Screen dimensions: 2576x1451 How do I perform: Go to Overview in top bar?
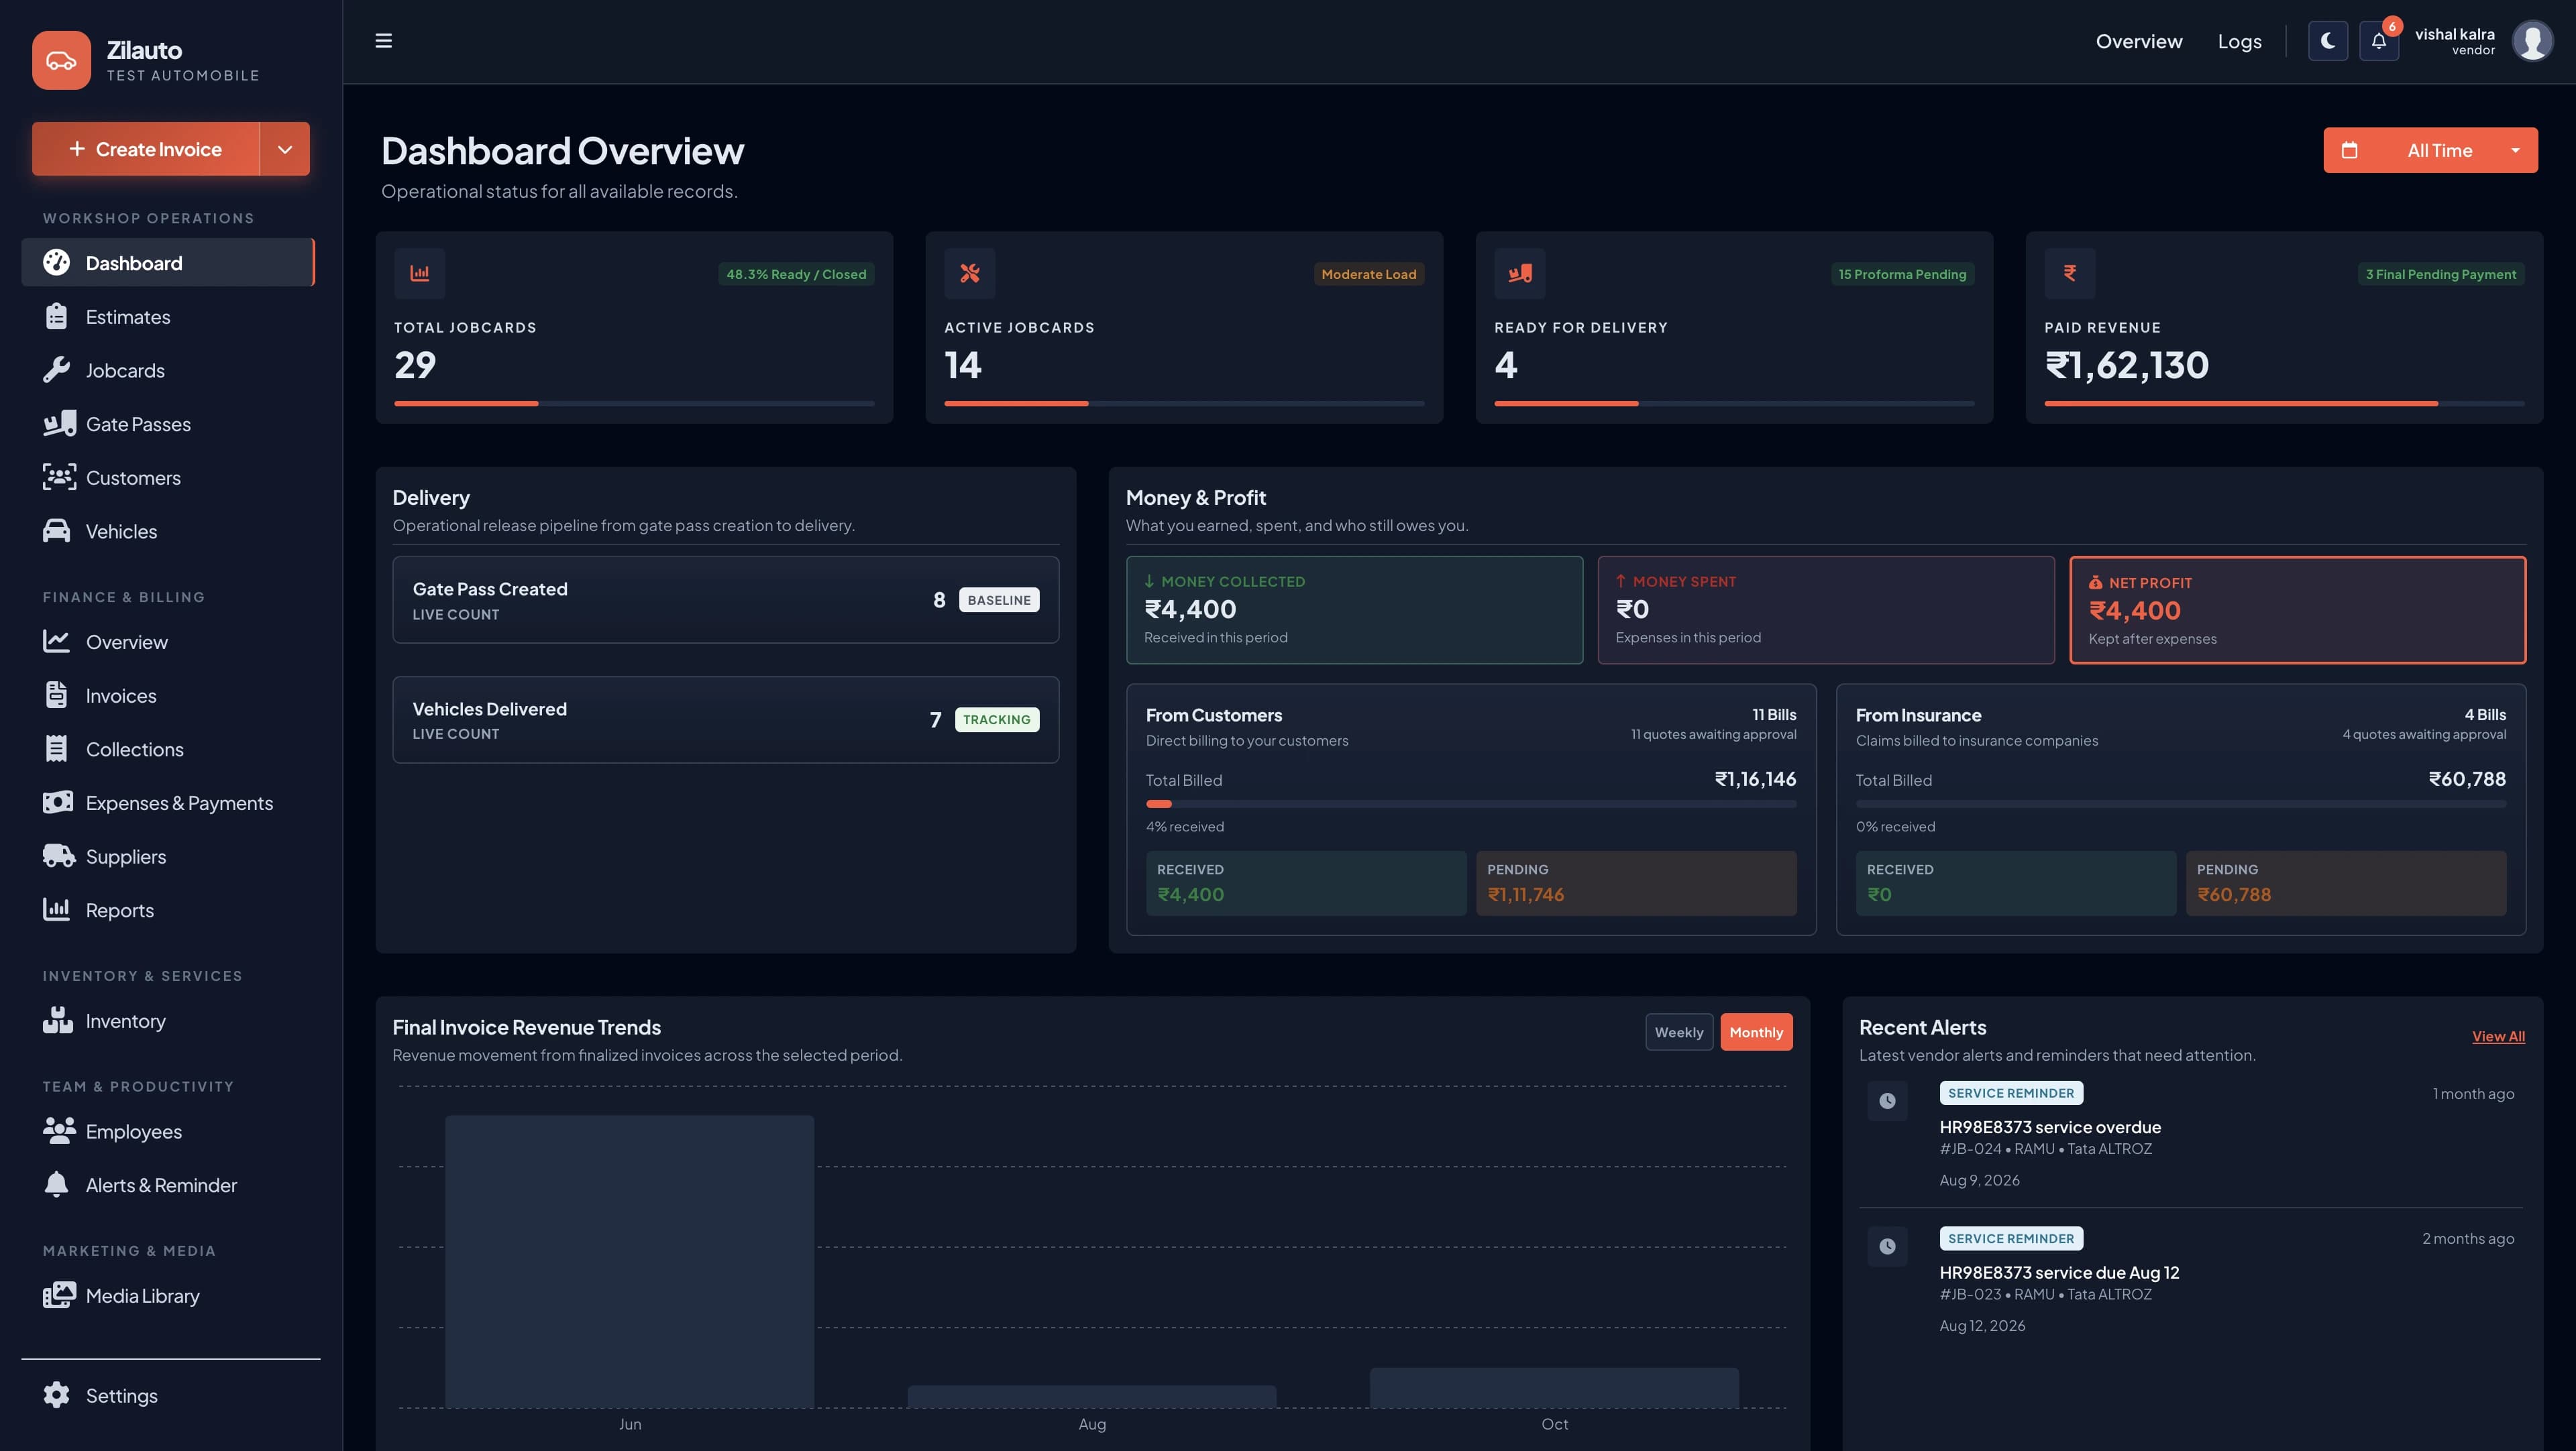[x=2139, y=41]
